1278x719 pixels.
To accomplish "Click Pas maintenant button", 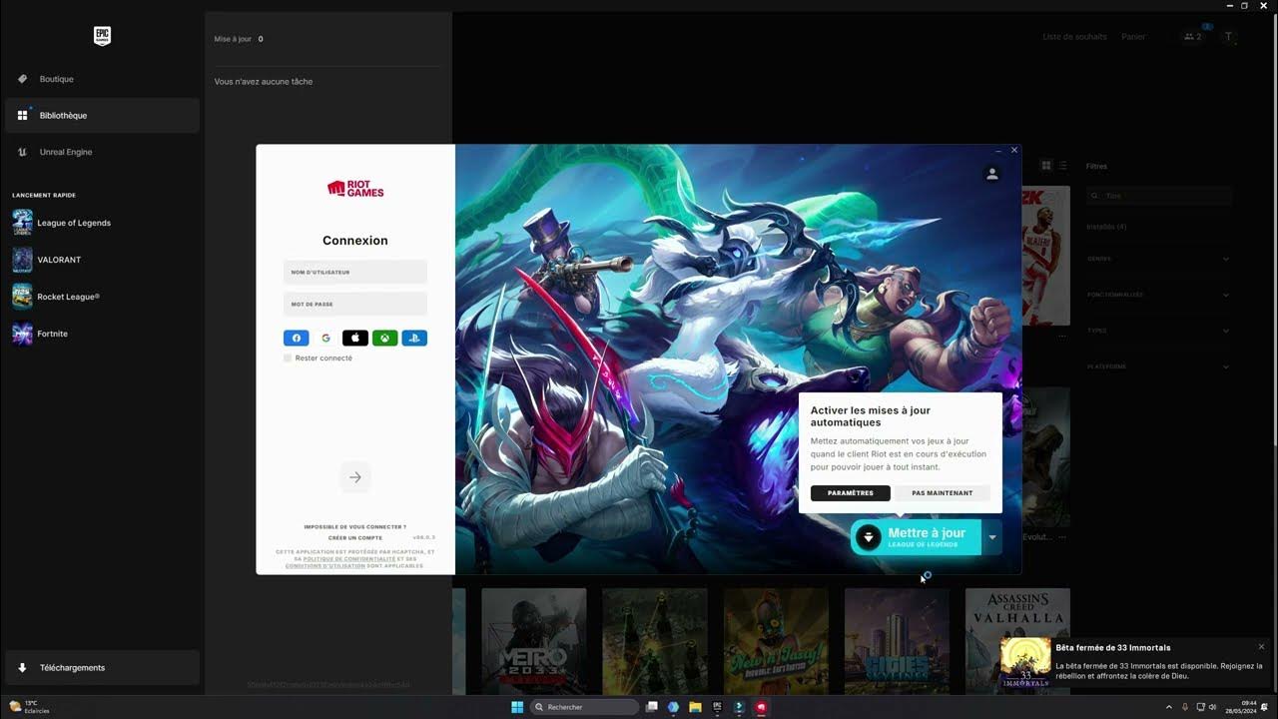I will point(943,493).
